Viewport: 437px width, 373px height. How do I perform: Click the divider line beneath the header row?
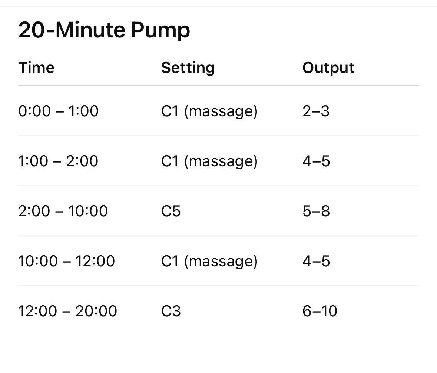coord(218,86)
